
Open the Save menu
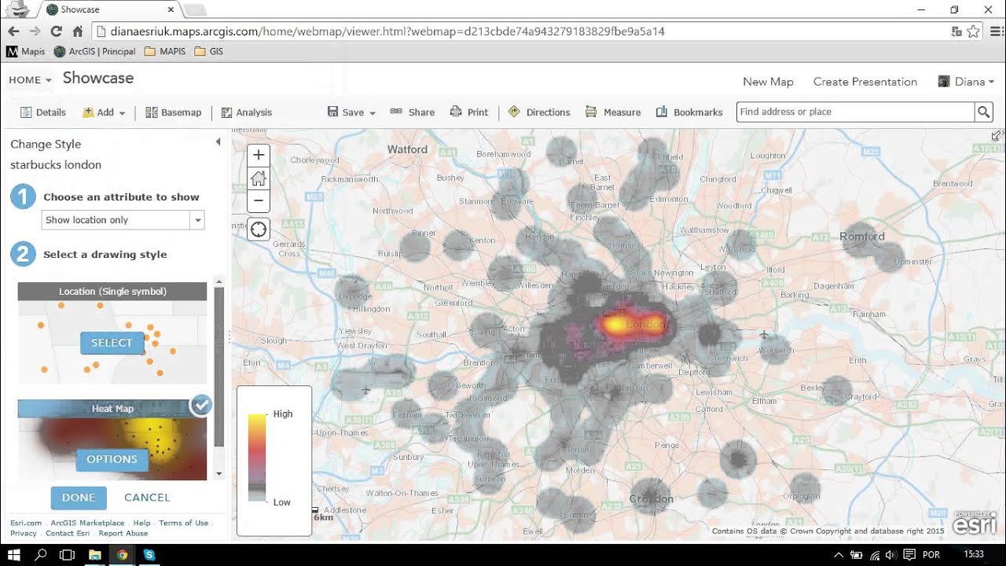pyautogui.click(x=351, y=112)
